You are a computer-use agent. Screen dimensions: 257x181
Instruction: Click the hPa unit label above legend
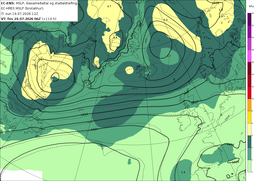pyautogui.click(x=251, y=6)
